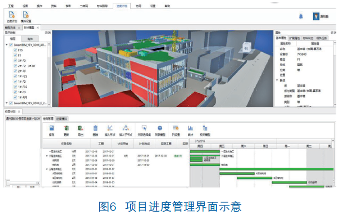Click the pin icon of 显示控制 panel

[46, 33]
